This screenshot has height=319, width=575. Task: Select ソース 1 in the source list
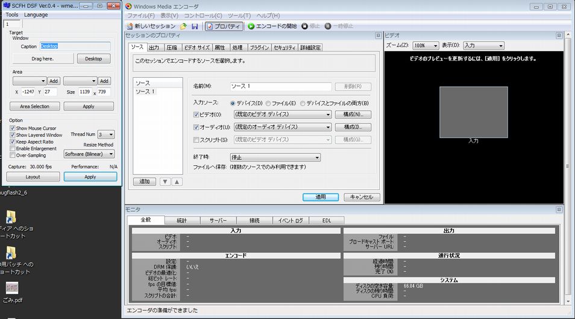(x=145, y=92)
